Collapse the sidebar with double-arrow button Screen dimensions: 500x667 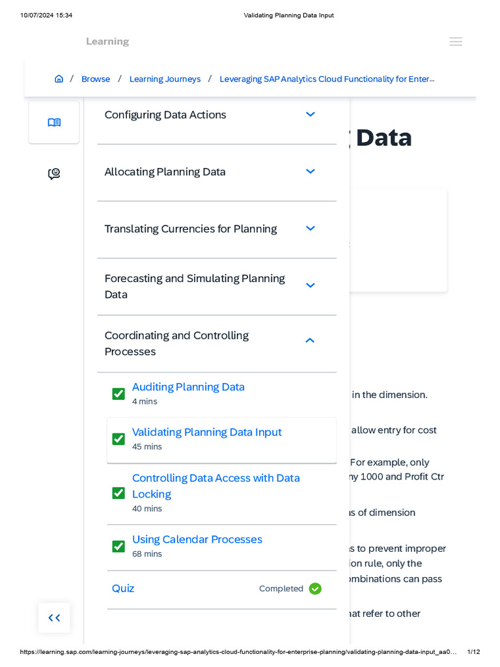pyautogui.click(x=54, y=617)
